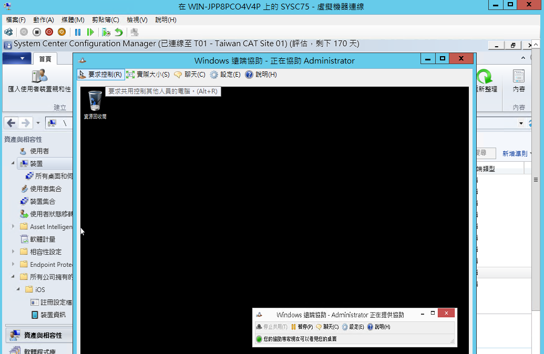
Task: Click the enhanced session icon in VM toolbar
Action: [135, 32]
